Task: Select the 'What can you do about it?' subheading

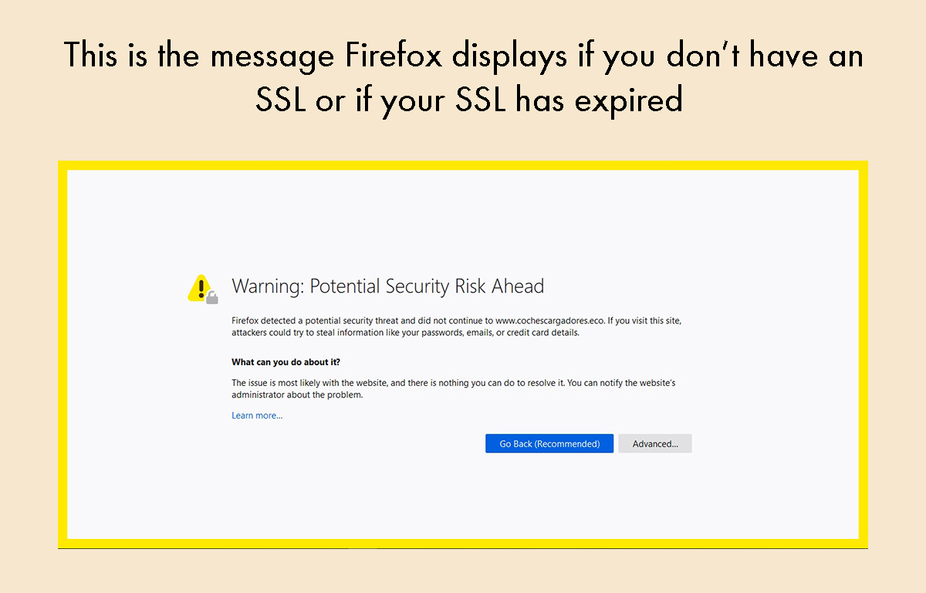Action: [286, 361]
